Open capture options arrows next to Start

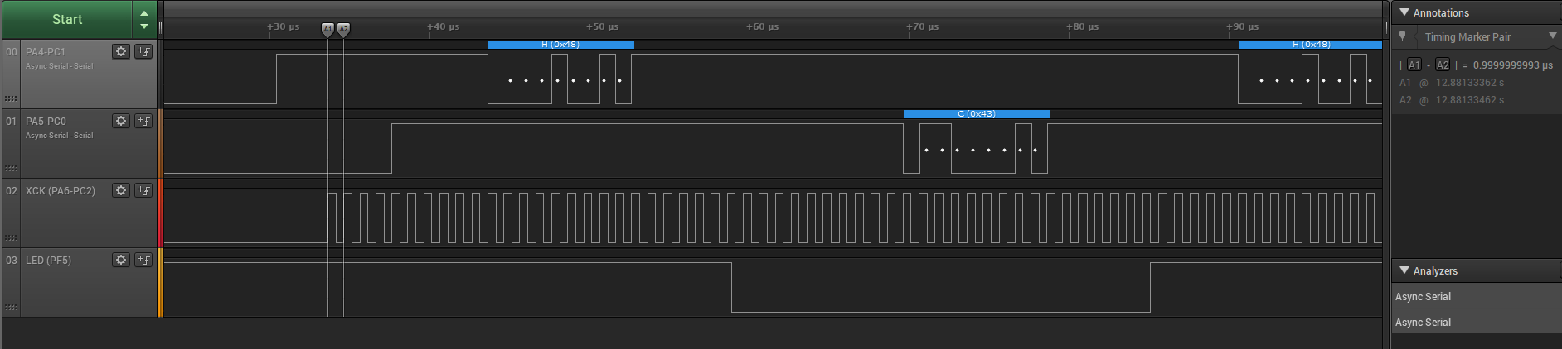tap(144, 19)
